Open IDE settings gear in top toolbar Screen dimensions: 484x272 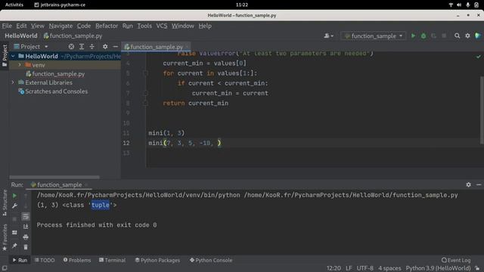467,36
